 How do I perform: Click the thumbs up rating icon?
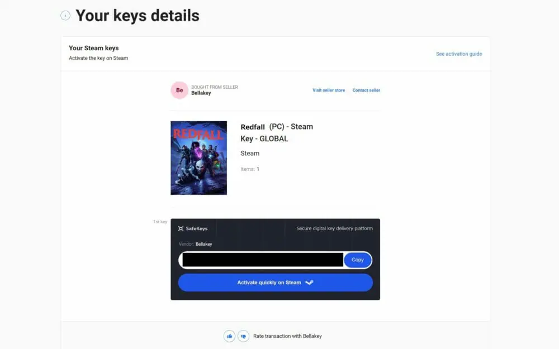coord(229,336)
